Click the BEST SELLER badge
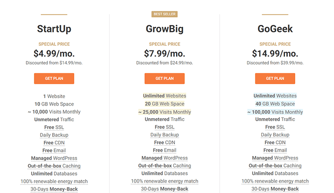This screenshot has width=334, height=193. (164, 14)
